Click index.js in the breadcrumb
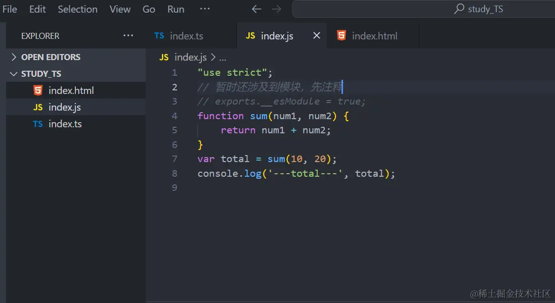Viewport: 555px width, 303px height. click(x=190, y=57)
